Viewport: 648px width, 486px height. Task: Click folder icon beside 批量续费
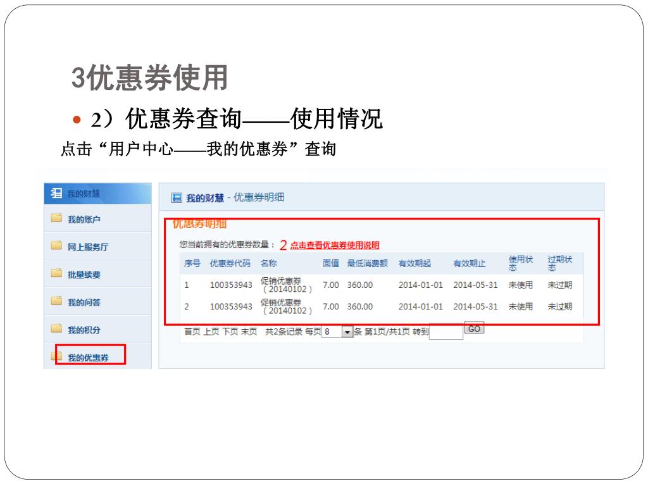tap(56, 273)
